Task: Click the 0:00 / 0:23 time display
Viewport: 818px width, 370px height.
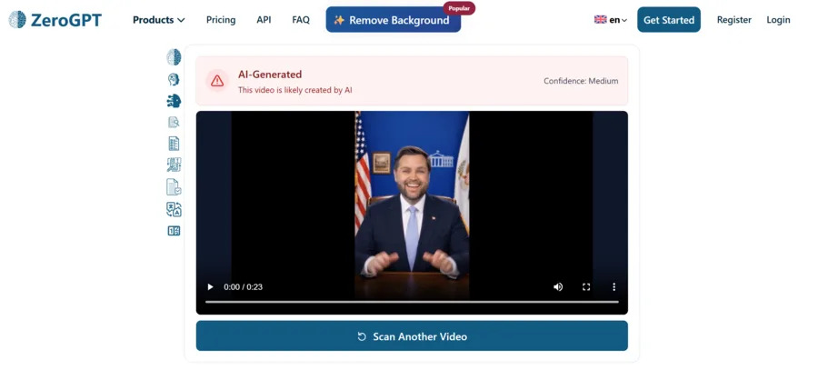Action: click(x=243, y=287)
